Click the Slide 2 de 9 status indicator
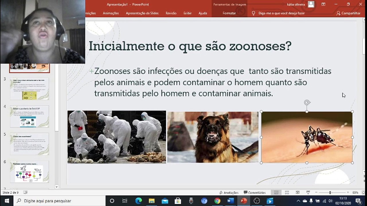 [11, 193]
